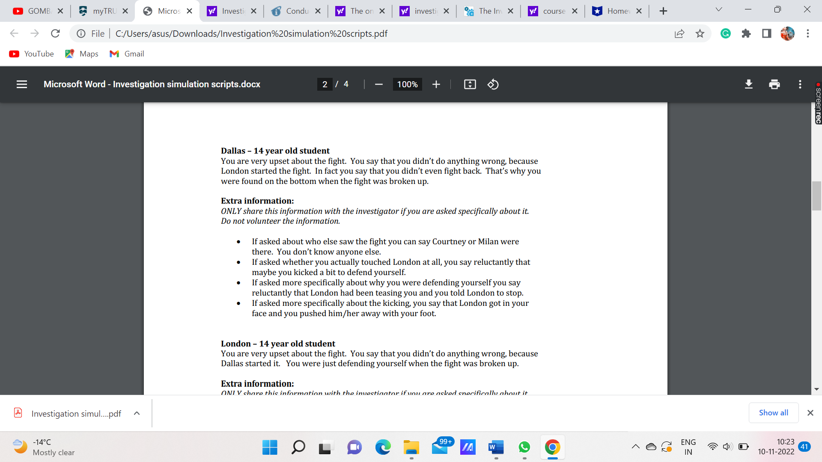Open the Gmail bookmark
The height and width of the screenshot is (462, 822).
click(127, 54)
